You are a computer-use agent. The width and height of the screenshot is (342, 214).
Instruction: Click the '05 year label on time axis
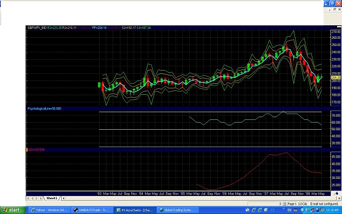coord(183,194)
